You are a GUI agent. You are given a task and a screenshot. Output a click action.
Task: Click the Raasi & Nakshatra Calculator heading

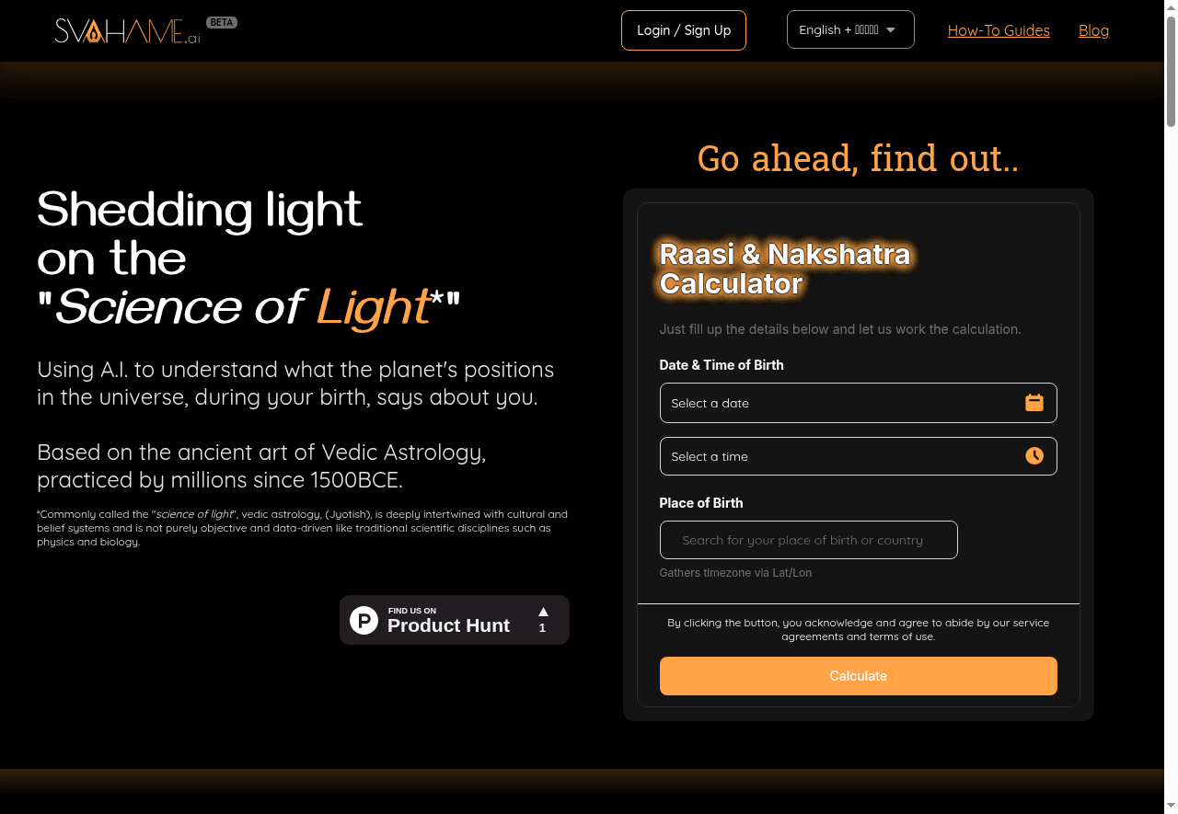784,269
